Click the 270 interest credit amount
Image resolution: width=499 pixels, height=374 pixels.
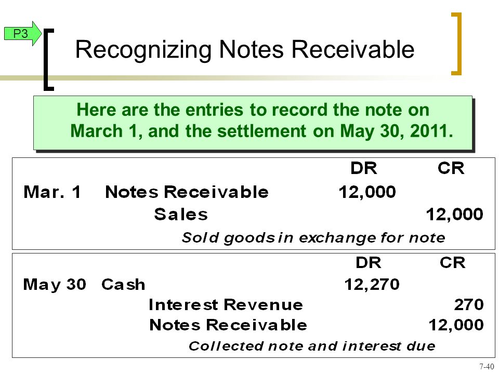click(469, 305)
